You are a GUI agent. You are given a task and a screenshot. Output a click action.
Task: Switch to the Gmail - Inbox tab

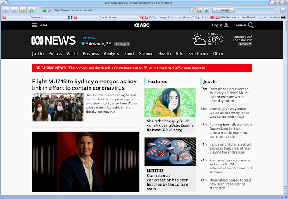(x=108, y=17)
